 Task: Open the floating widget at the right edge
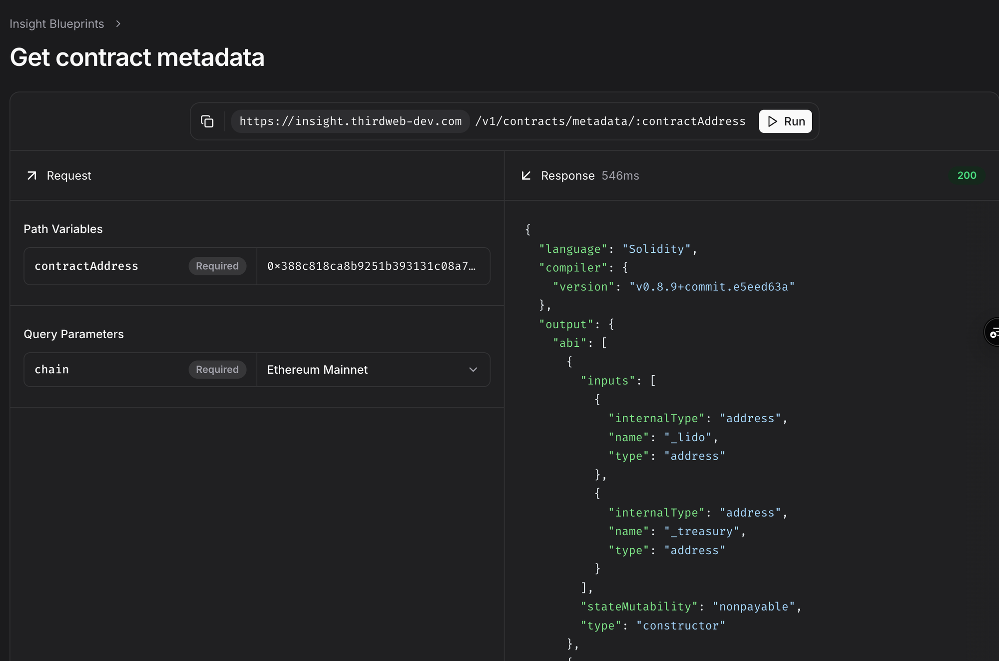click(x=993, y=332)
